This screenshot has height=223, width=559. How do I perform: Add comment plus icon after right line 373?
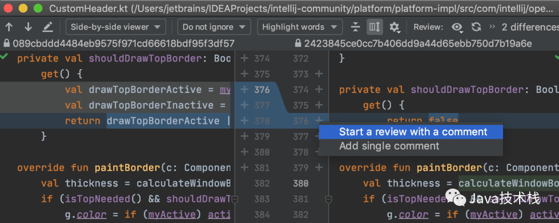click(319, 74)
